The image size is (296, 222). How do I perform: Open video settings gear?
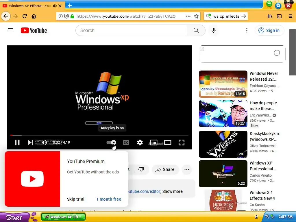(140, 143)
